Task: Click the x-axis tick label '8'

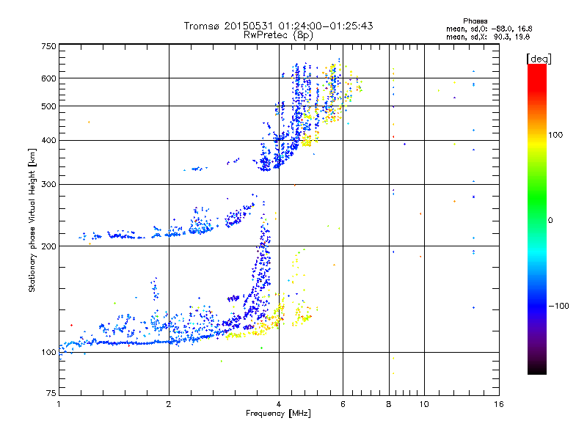Action: point(389,404)
